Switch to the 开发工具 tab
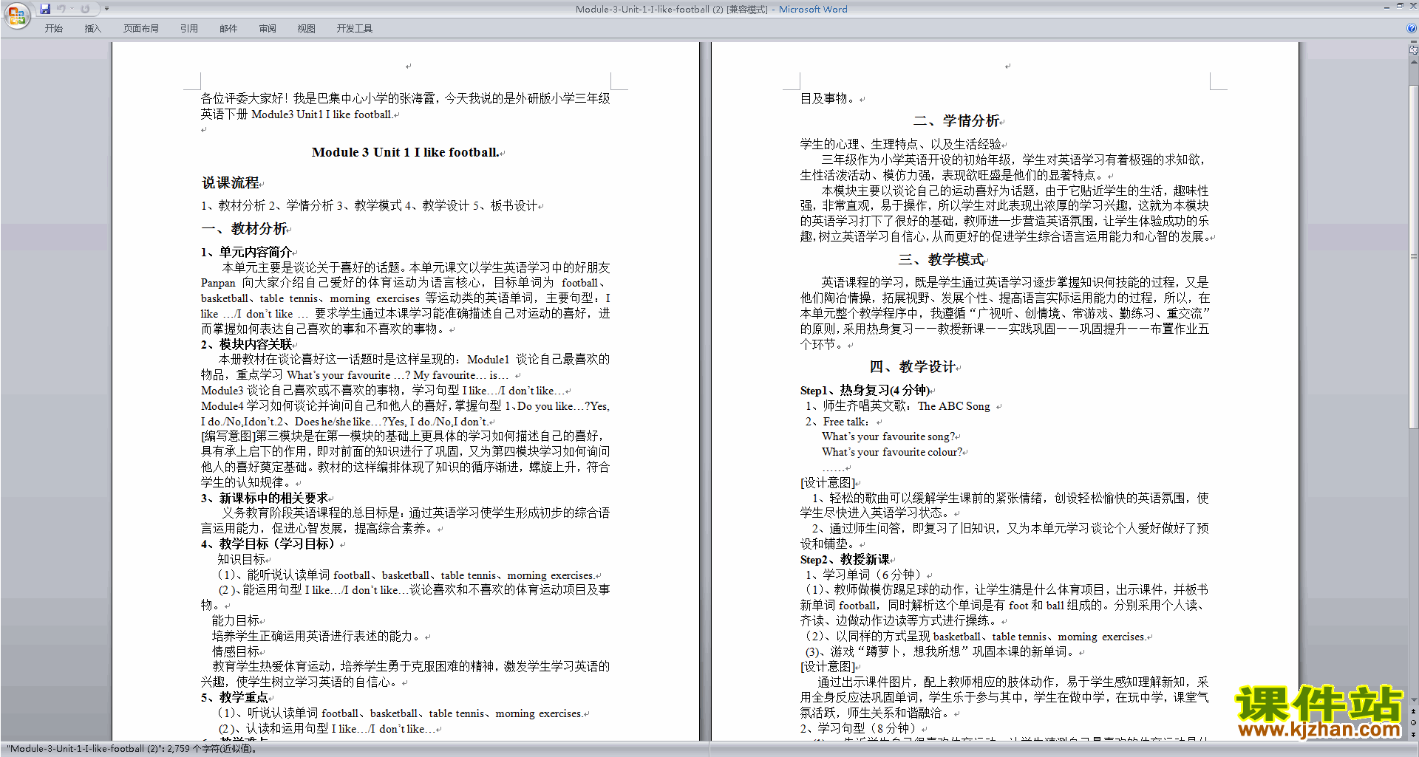This screenshot has height=757, width=1419. pyautogui.click(x=355, y=29)
